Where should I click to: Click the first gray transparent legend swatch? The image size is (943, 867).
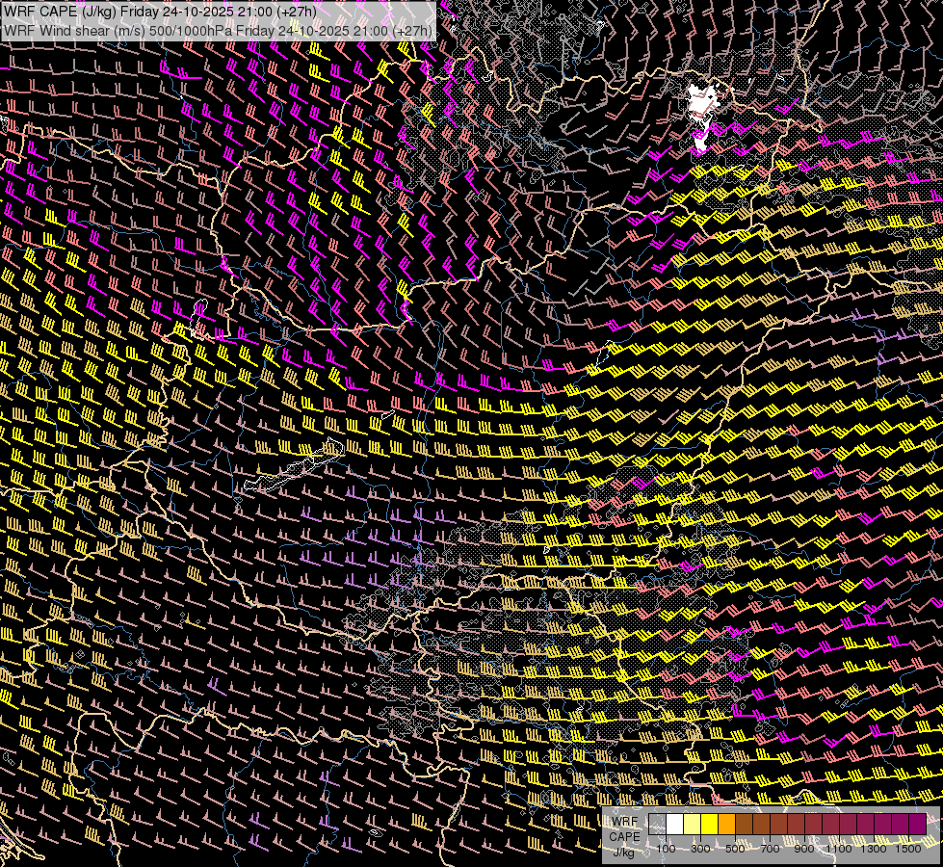(657, 825)
